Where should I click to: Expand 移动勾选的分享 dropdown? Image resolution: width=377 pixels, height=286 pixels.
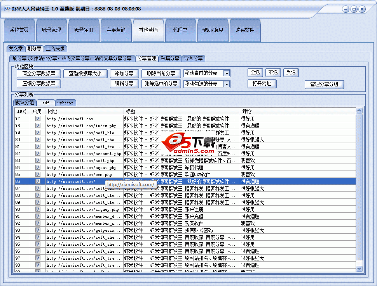[x=227, y=84]
